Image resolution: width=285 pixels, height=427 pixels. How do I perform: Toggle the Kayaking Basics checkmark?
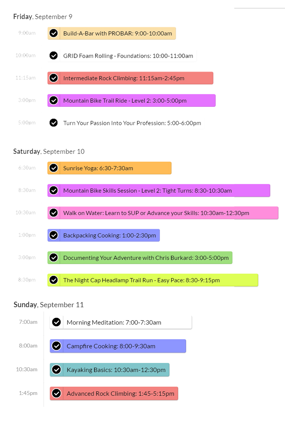coord(57,370)
